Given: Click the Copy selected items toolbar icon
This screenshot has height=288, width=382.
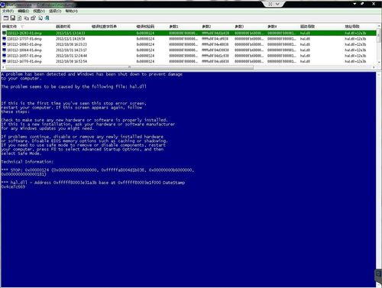Looking at the screenshot, I should pyautogui.click(x=26, y=18).
